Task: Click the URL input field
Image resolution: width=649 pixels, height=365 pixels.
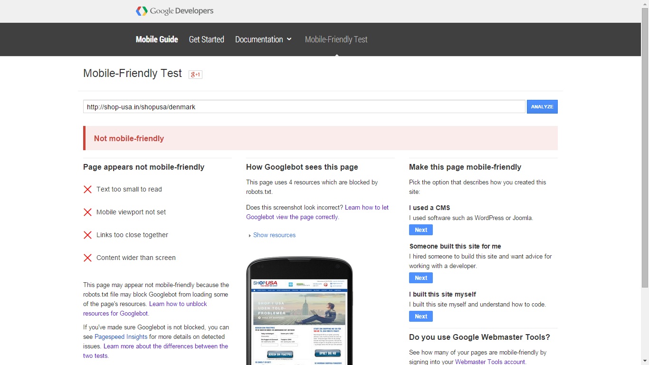Action: [304, 106]
